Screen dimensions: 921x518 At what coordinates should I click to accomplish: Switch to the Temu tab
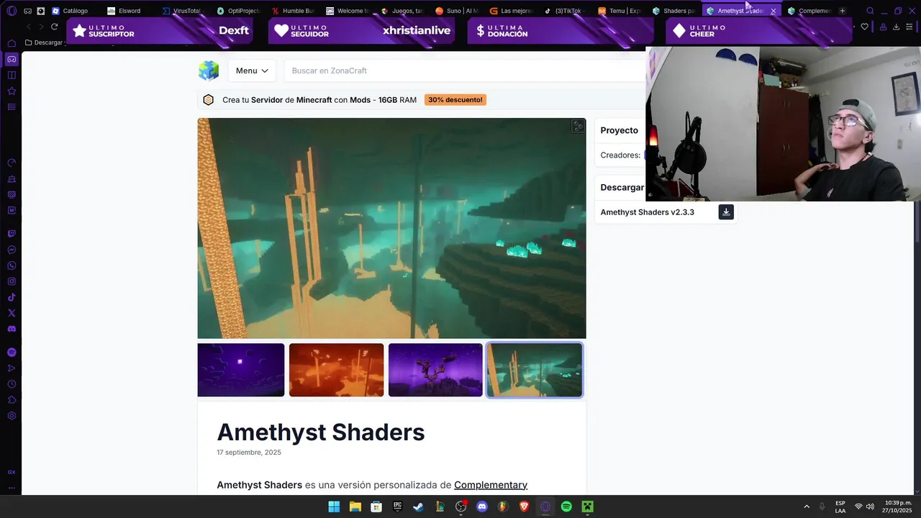pyautogui.click(x=620, y=11)
